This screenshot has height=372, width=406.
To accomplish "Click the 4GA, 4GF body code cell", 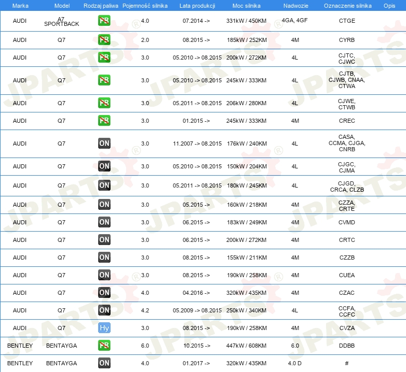I will click(294, 21).
